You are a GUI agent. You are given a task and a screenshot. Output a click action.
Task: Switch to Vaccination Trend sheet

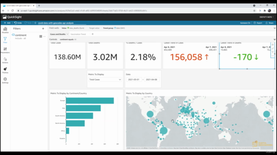(x=78, y=34)
